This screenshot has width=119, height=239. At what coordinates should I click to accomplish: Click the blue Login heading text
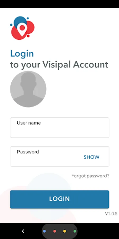pyautogui.click(x=22, y=54)
